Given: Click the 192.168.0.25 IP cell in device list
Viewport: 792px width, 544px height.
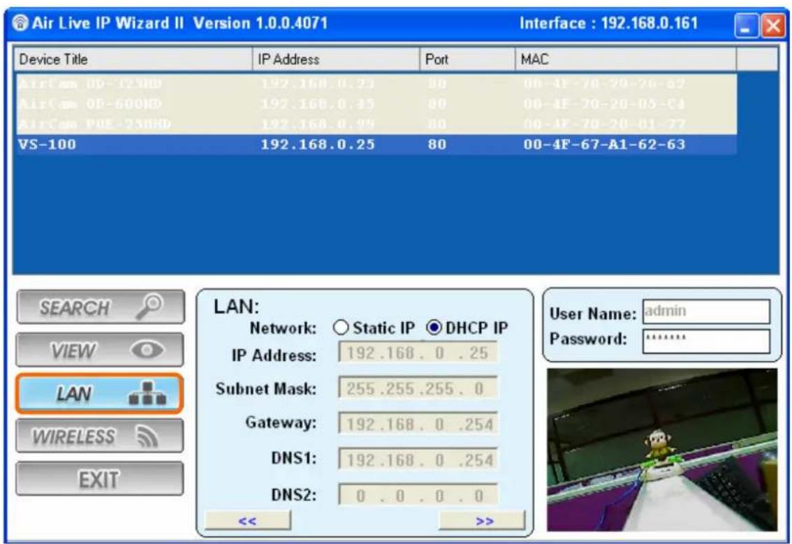Looking at the screenshot, I should [318, 145].
